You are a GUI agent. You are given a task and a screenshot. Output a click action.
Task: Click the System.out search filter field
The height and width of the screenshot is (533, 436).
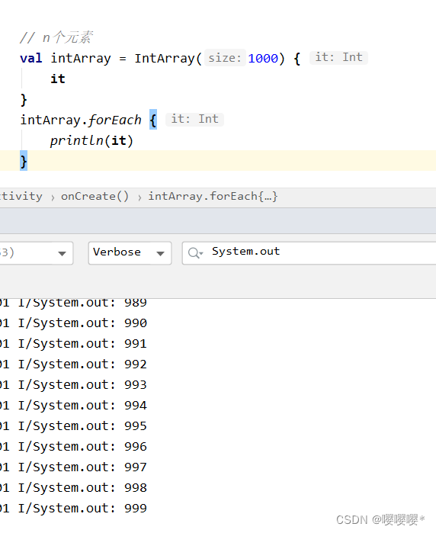(309, 253)
